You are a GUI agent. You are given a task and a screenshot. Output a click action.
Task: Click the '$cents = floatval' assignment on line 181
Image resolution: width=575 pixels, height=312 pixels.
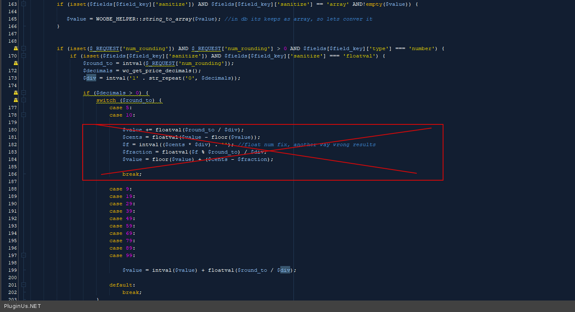pyautogui.click(x=192, y=137)
